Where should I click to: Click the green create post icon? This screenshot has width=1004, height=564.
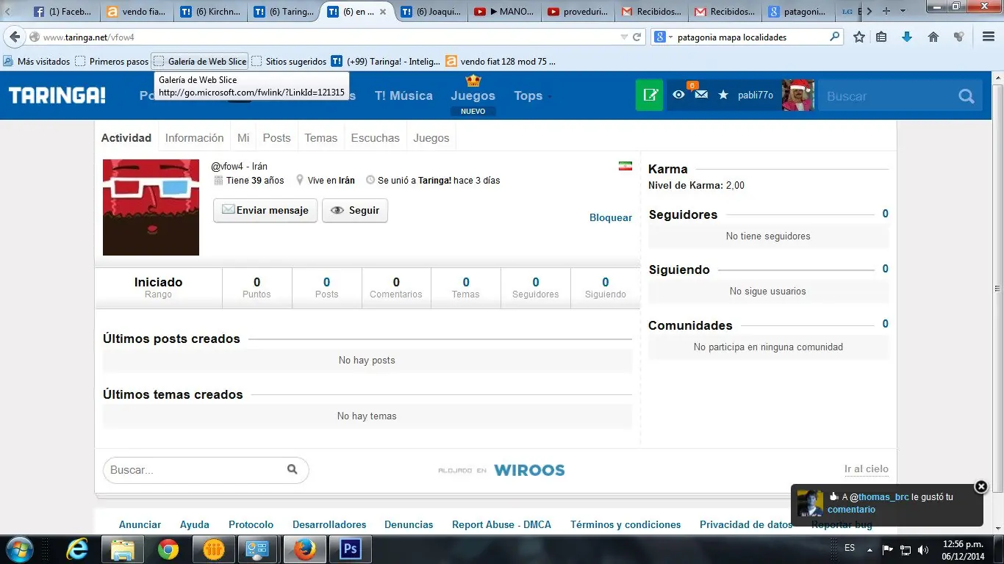click(x=650, y=95)
